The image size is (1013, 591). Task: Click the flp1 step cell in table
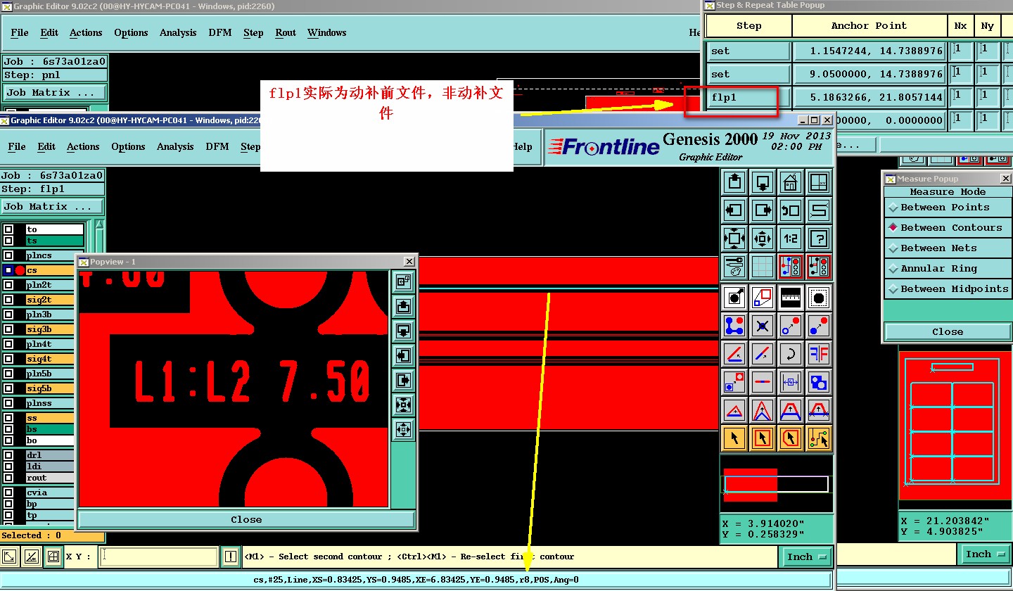point(748,98)
